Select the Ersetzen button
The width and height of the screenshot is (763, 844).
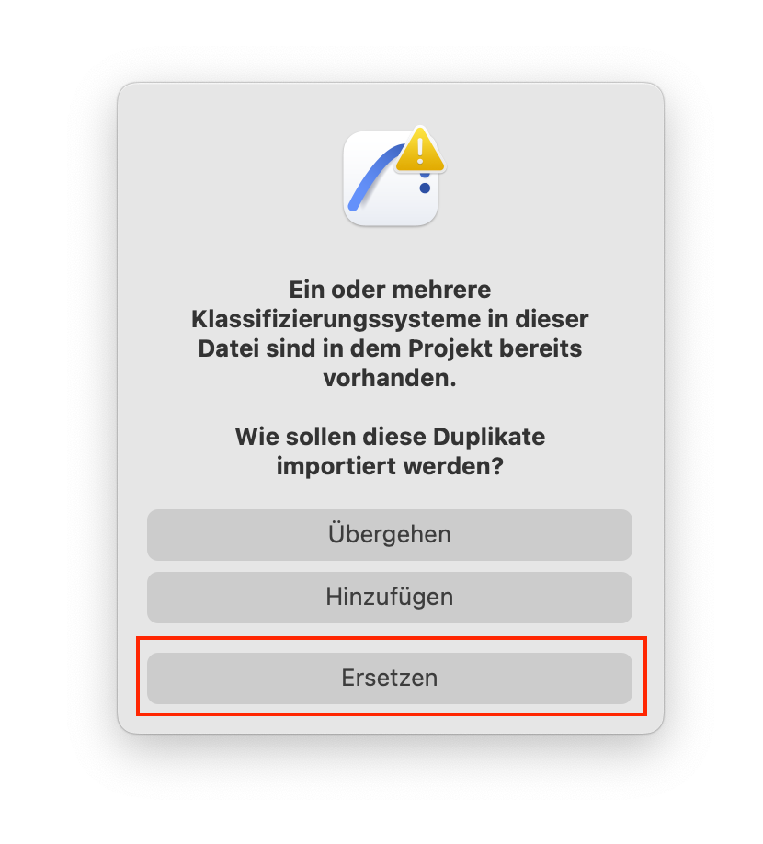click(x=390, y=678)
